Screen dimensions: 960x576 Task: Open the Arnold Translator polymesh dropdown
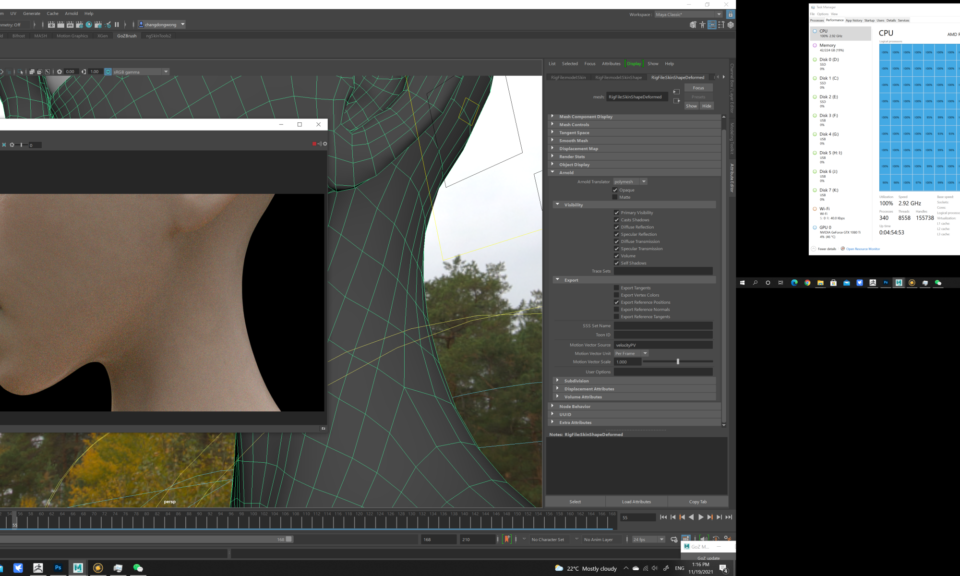pyautogui.click(x=630, y=181)
